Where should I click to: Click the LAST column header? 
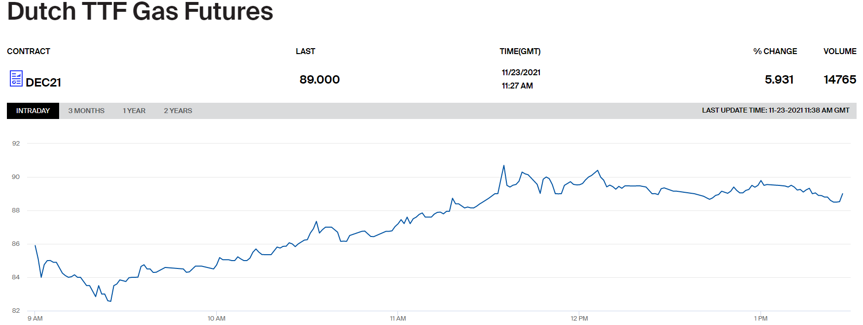(x=305, y=51)
